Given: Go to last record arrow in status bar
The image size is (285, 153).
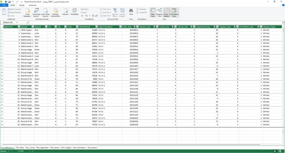Looking at the screenshot, I should (x=33, y=151).
